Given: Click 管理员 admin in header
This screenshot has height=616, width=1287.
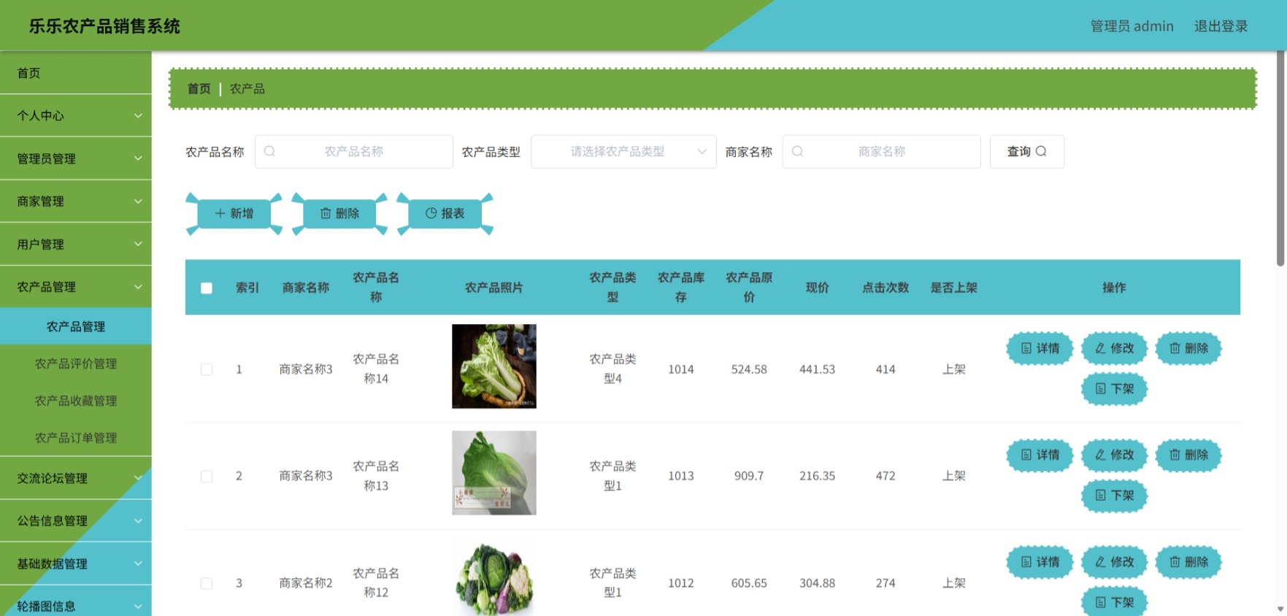Looking at the screenshot, I should tap(1132, 26).
